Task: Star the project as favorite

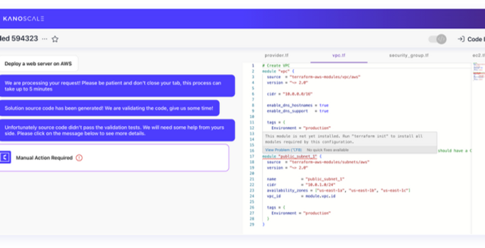Action: (55, 39)
